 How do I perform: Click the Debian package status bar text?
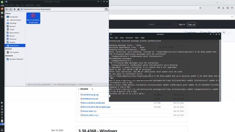click(86, 85)
